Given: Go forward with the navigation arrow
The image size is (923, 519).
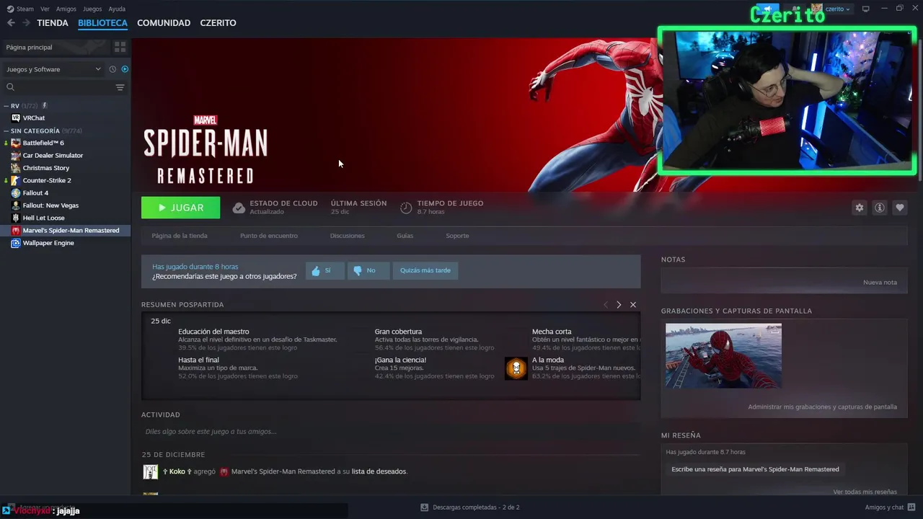Looking at the screenshot, I should (26, 23).
